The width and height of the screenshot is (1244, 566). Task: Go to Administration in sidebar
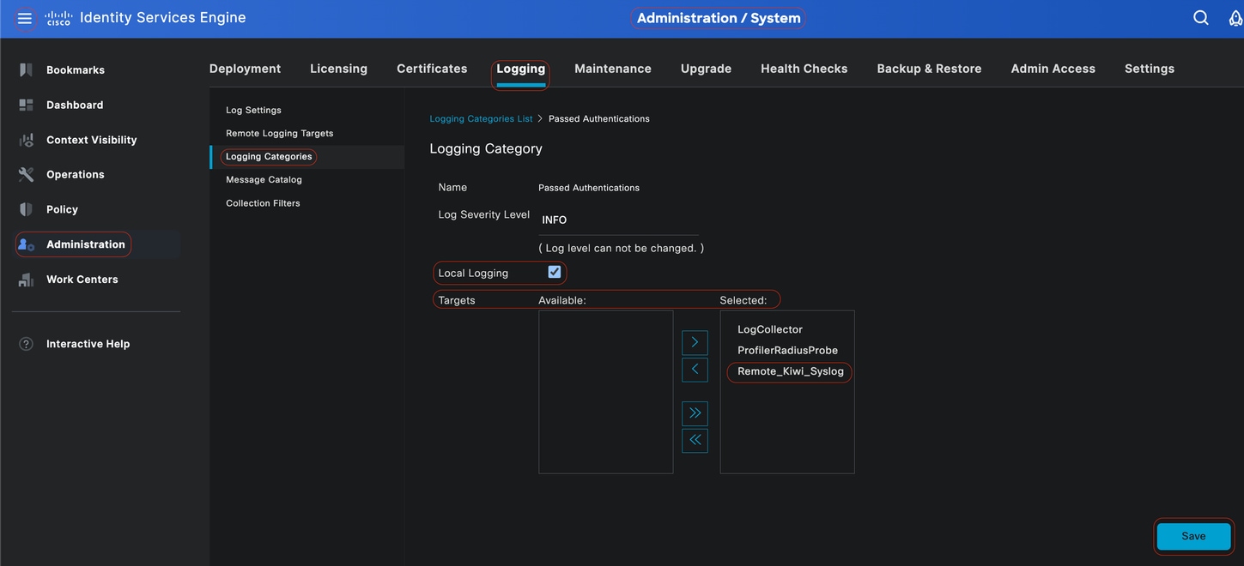(x=86, y=244)
